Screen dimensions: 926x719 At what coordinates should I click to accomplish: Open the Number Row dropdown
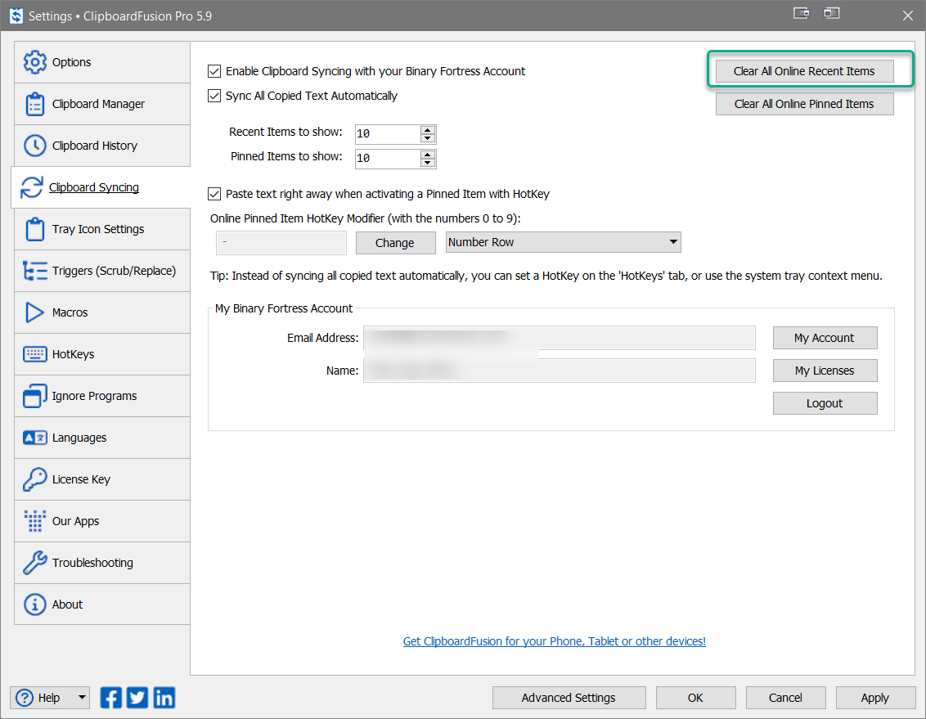coord(564,242)
